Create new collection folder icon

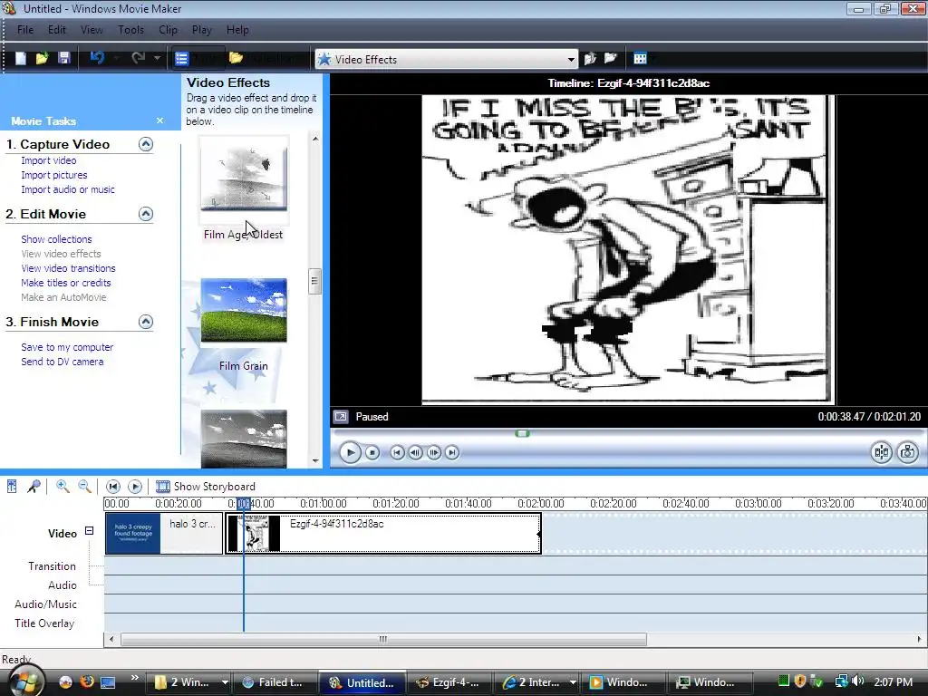click(610, 58)
